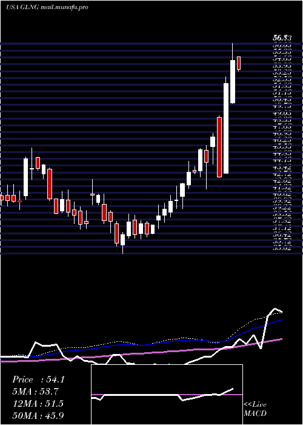
Task: Click the MACD inset panel chart
Action: click(x=167, y=395)
